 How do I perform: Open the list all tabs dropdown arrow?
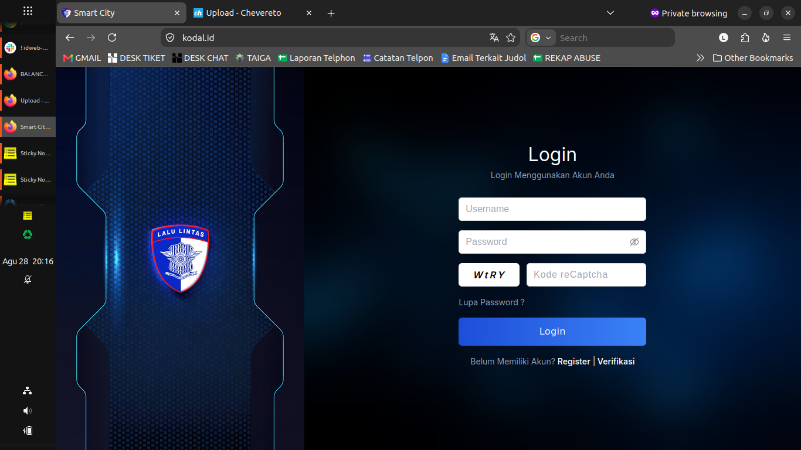[610, 13]
